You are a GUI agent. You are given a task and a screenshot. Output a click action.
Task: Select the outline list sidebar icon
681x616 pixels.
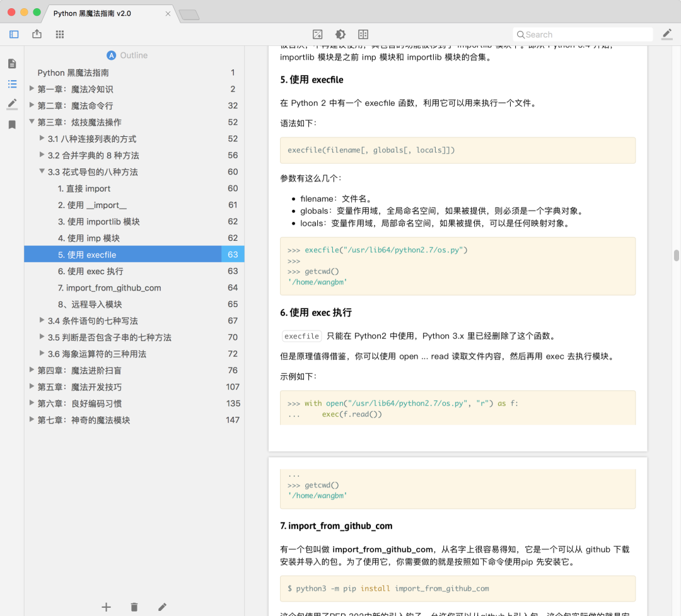pyautogui.click(x=12, y=84)
